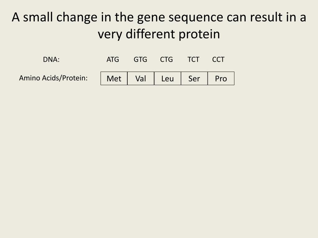Image resolution: width=318 pixels, height=238 pixels.
Task: Click the "DNA:" label
Action: 51,59
